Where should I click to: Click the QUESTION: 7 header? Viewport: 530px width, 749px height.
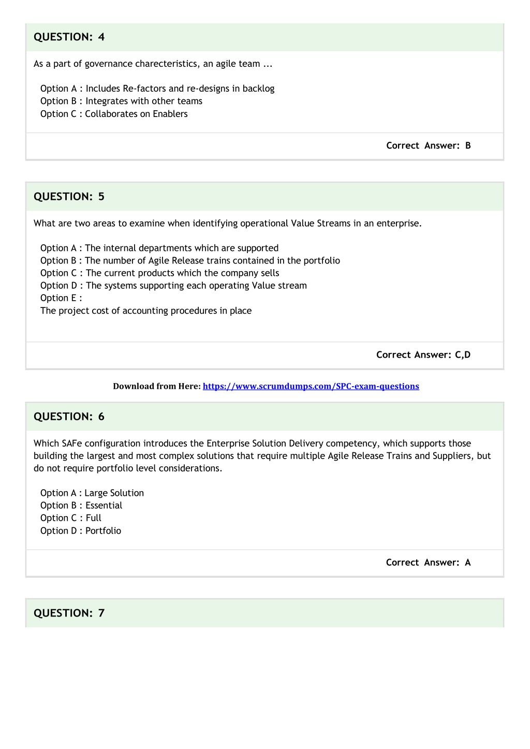pos(264,613)
